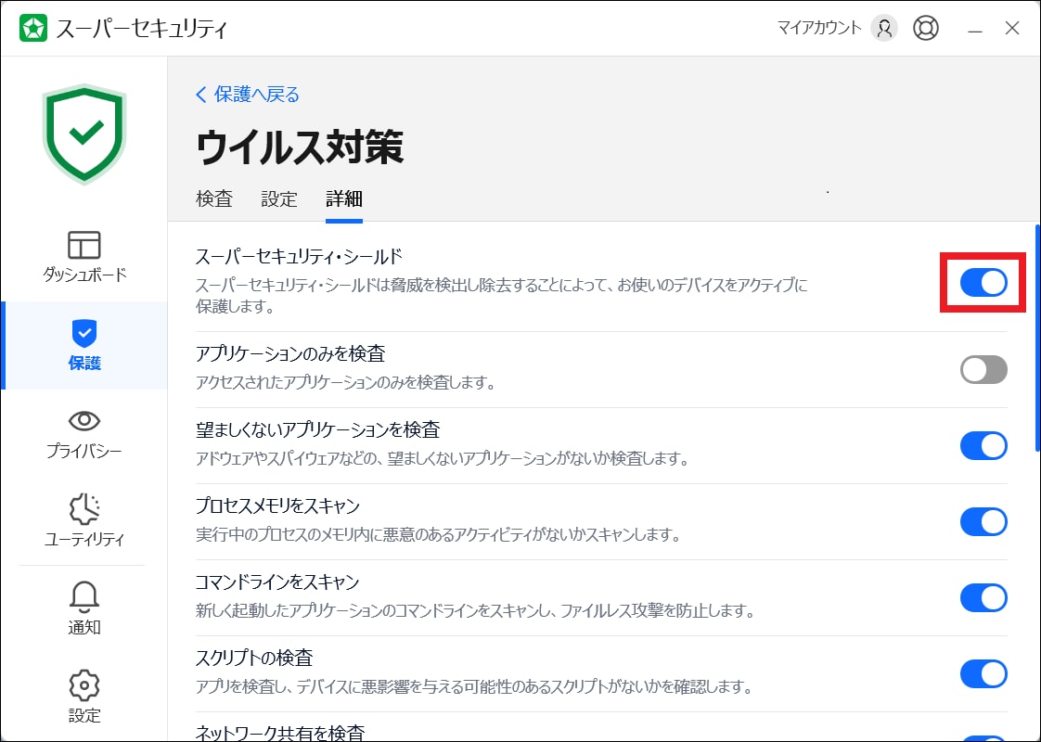Click description アクセスされたアプリケーションのみを検査します。

tap(345, 382)
